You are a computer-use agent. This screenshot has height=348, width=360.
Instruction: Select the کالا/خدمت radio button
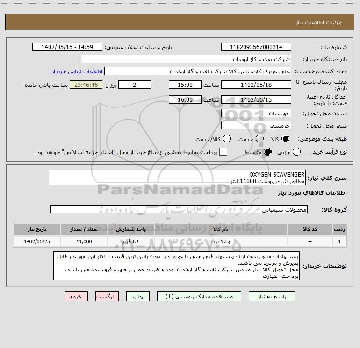227,139
